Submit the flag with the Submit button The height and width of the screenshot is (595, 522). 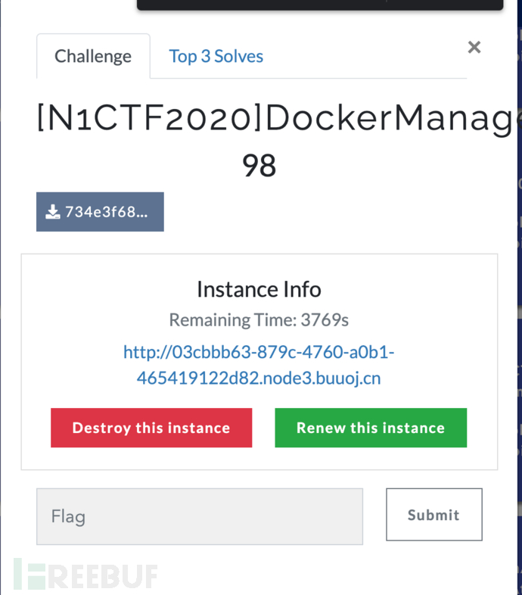433,515
